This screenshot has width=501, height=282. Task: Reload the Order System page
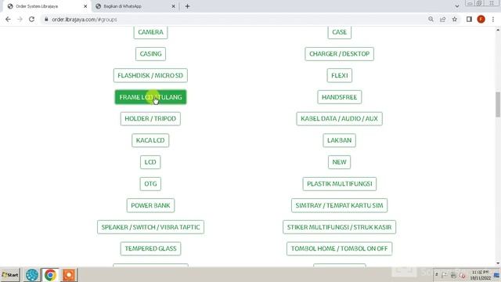pyautogui.click(x=31, y=20)
